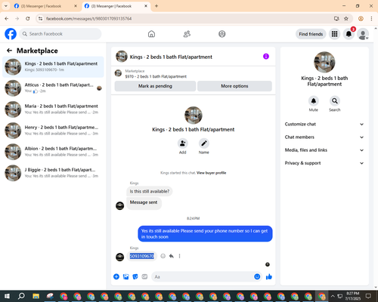The width and height of the screenshot is (378, 302).
Task: Reply to the phone number message
Action: 172,256
